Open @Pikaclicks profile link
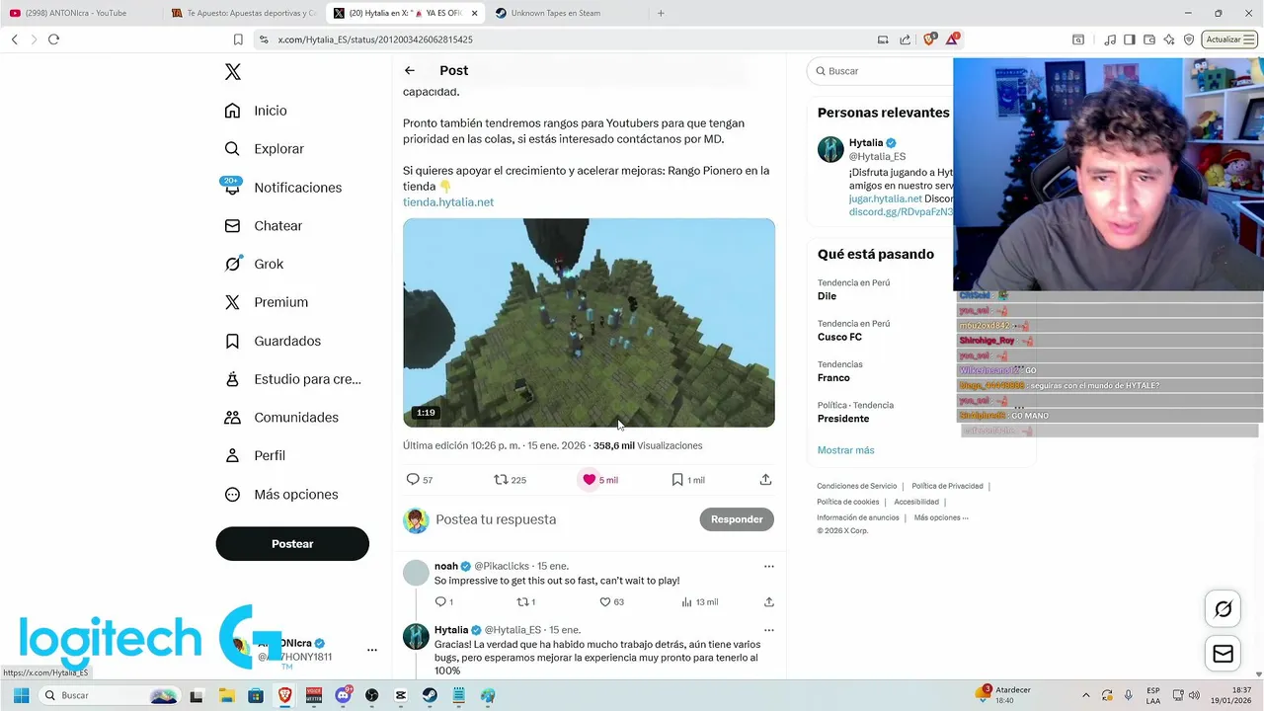The width and height of the screenshot is (1264, 711). [502, 567]
